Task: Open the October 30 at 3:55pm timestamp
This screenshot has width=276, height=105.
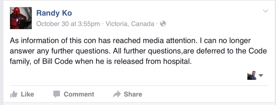Action: [68, 24]
